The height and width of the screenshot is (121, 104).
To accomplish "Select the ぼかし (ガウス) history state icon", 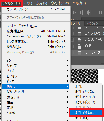I will coord(80,34).
